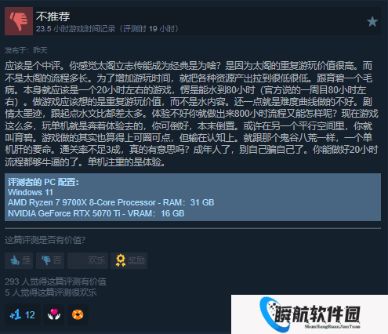
Task: Click the pink heart in hands award
Action: point(54,314)
